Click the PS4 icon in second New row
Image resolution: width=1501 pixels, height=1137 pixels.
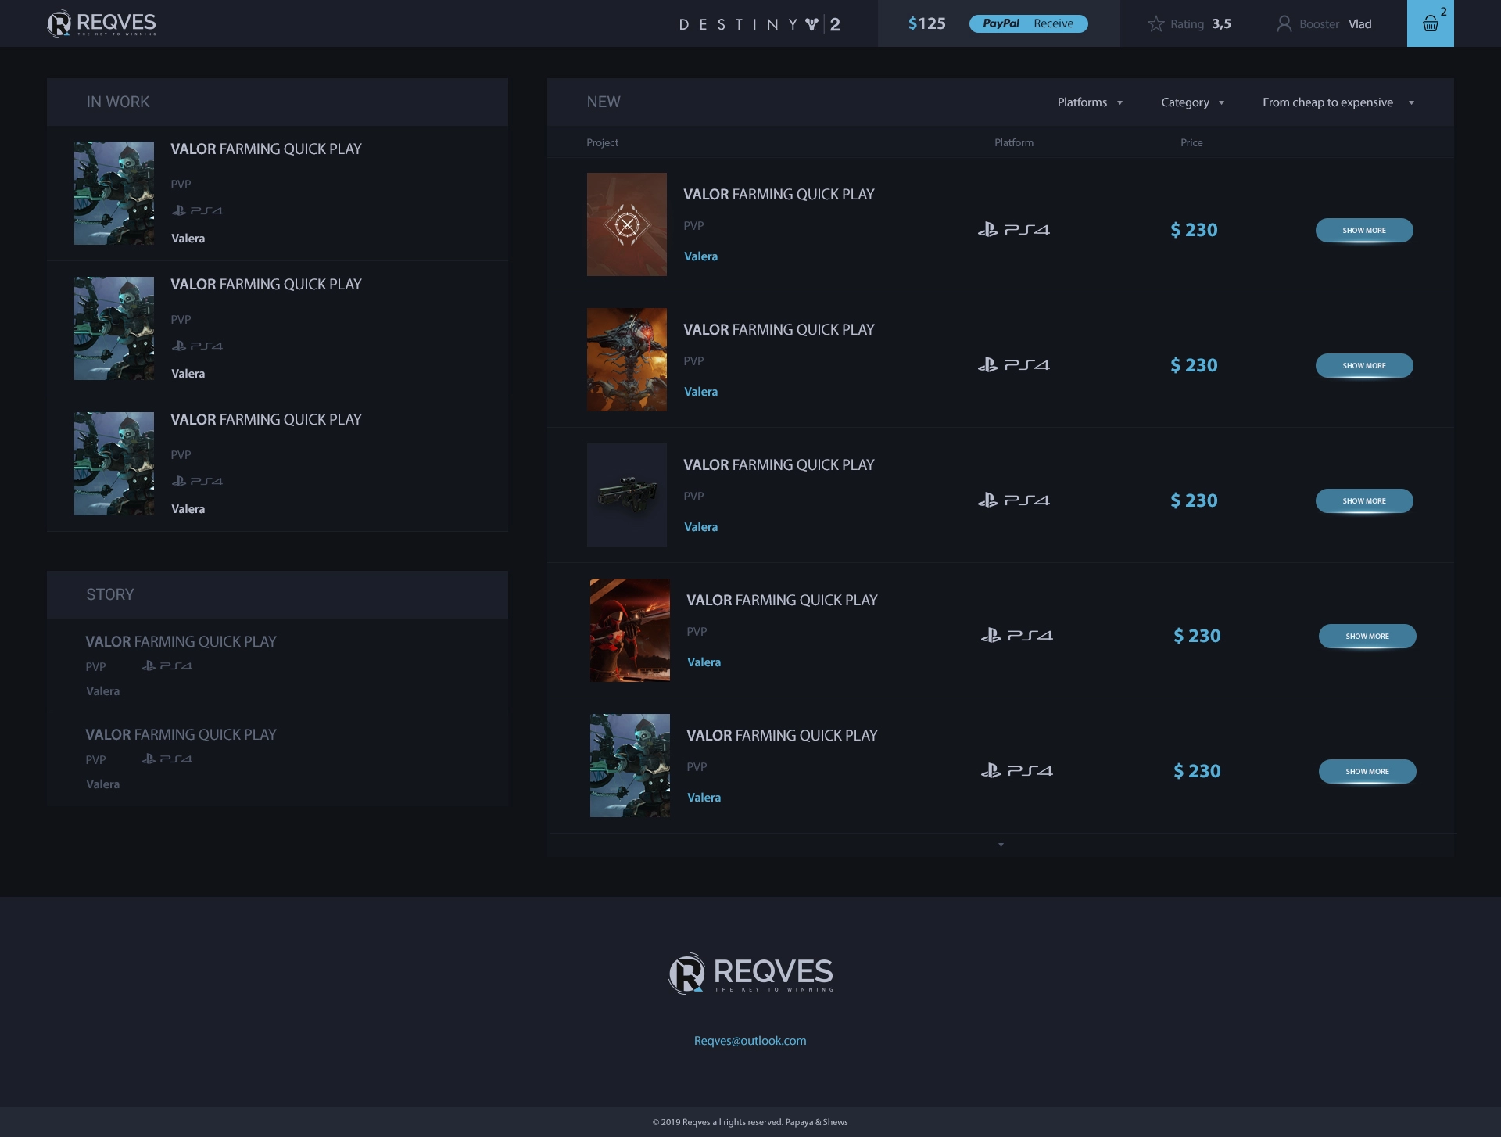pos(1013,365)
